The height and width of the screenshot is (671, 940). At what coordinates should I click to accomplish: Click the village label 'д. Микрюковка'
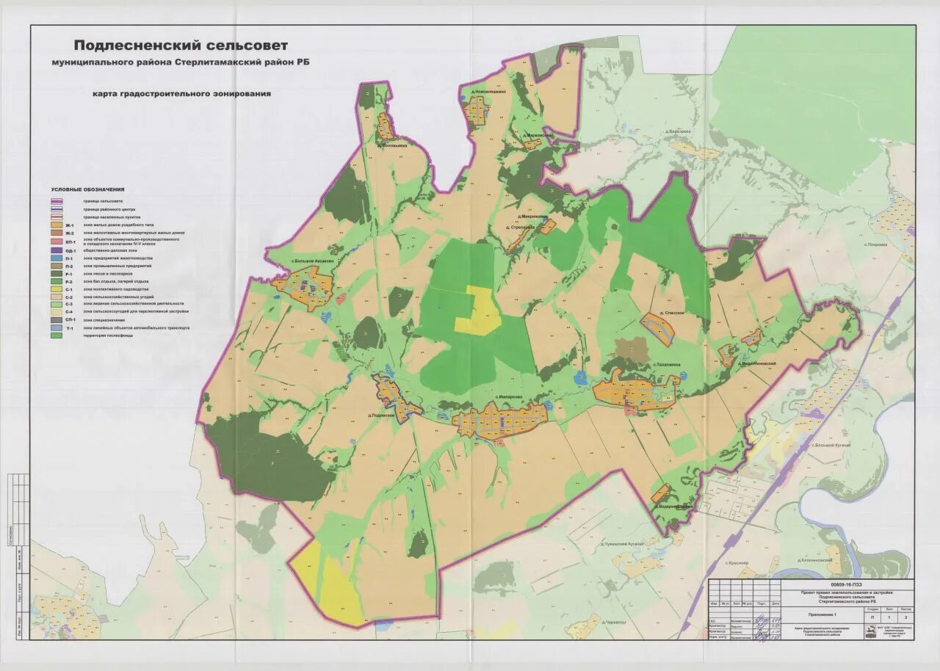point(533,217)
